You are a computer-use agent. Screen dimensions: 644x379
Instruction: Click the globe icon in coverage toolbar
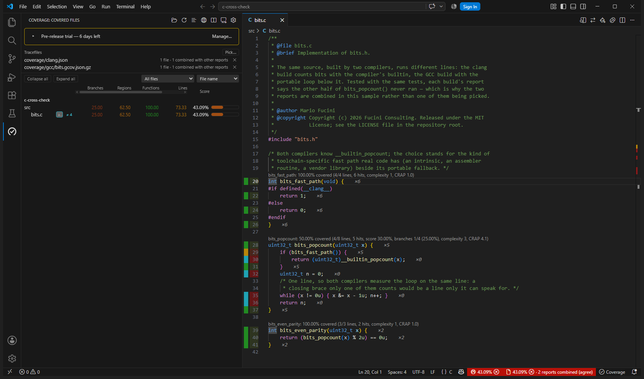(x=204, y=20)
